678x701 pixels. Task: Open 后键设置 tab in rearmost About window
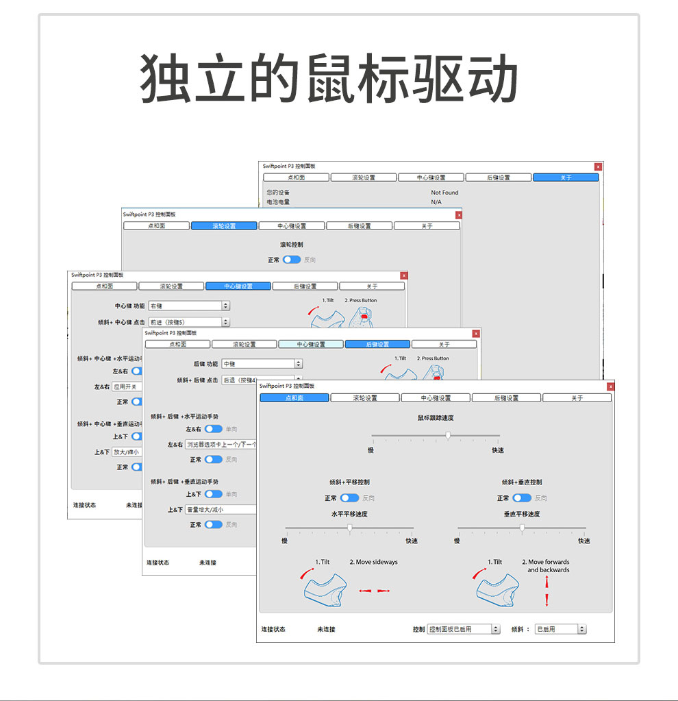click(499, 177)
